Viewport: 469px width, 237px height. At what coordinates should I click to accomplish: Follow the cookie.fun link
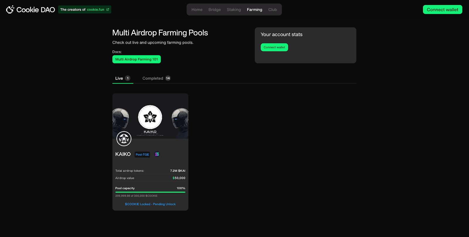point(96,10)
